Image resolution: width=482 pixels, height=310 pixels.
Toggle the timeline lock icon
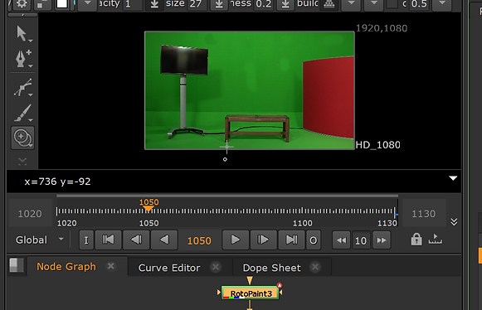[x=416, y=239]
